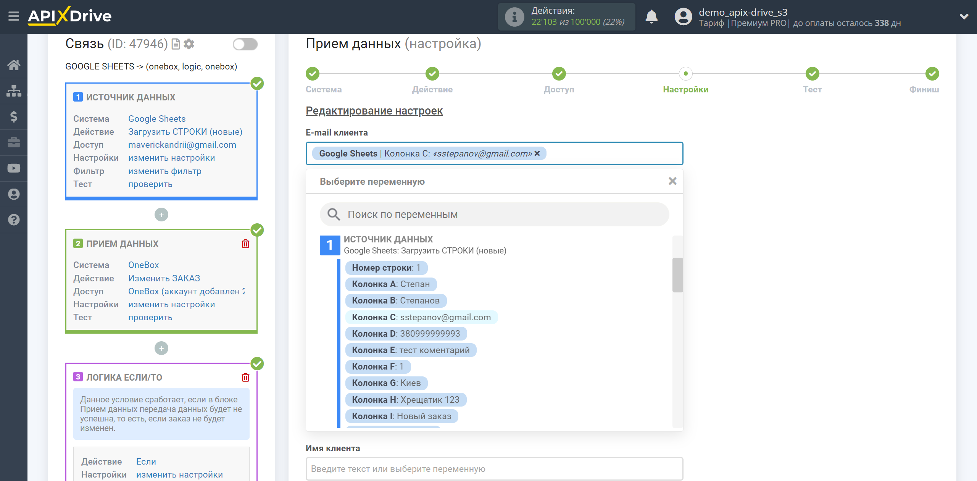Open maverickandrii@gmail.com access link
The image size is (977, 481).
coord(182,145)
